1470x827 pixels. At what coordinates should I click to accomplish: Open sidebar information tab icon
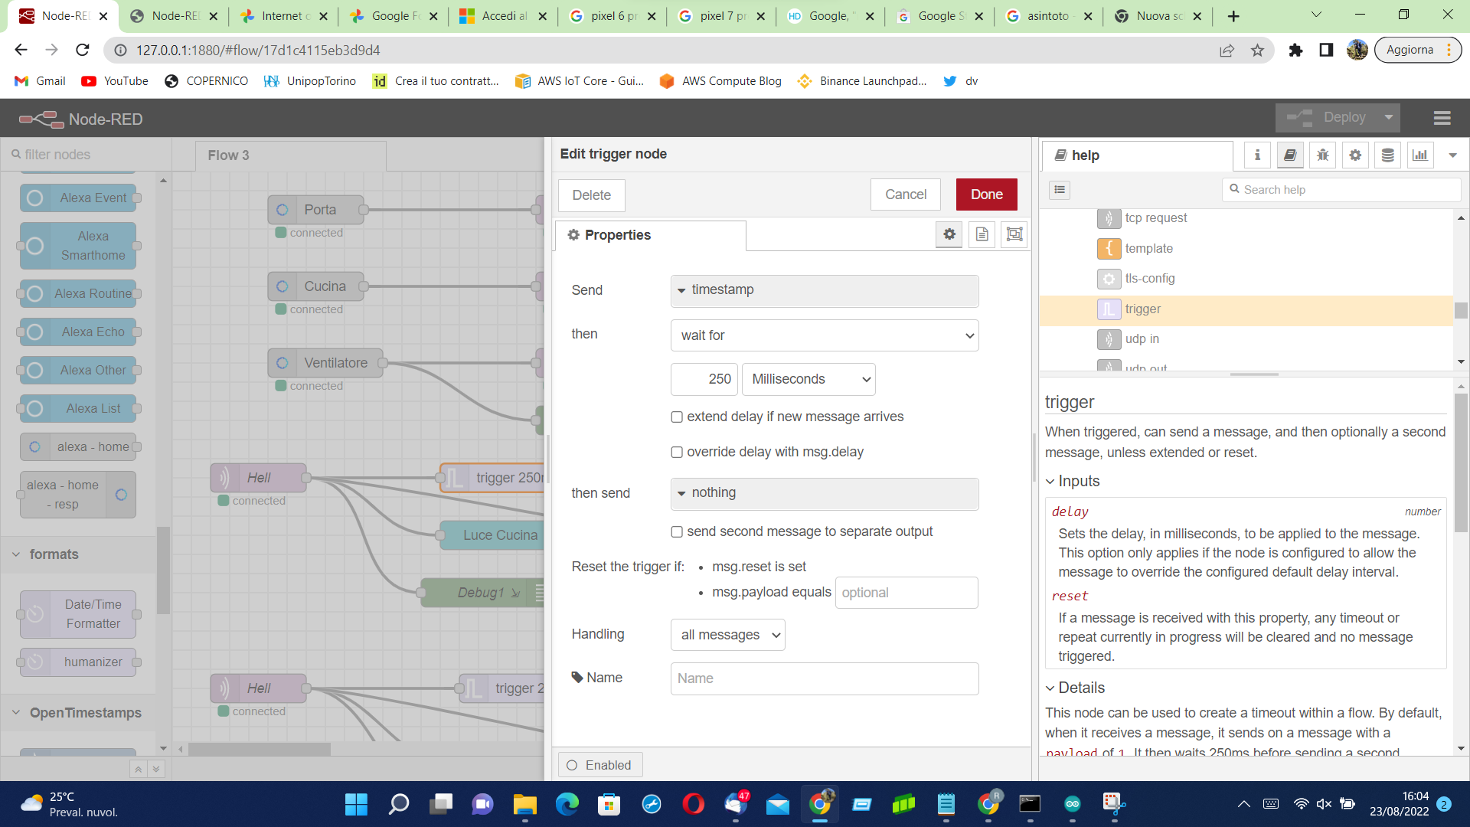tap(1257, 155)
